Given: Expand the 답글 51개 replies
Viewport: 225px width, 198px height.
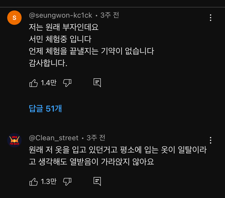Looking at the screenshot, I should pos(45,109).
